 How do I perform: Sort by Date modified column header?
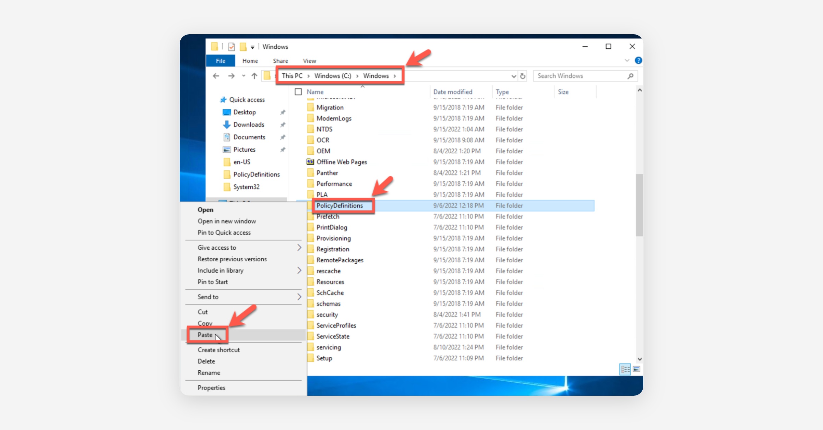click(x=453, y=92)
